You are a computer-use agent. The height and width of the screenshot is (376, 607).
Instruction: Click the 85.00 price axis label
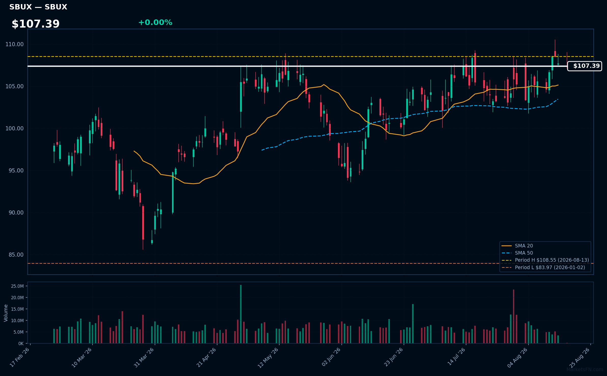(x=16, y=255)
